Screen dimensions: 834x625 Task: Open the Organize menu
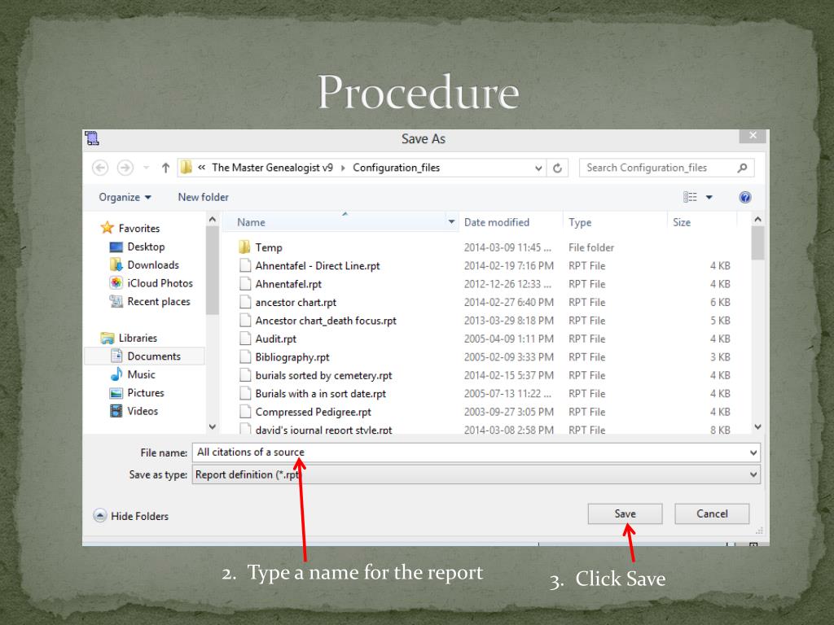point(125,197)
